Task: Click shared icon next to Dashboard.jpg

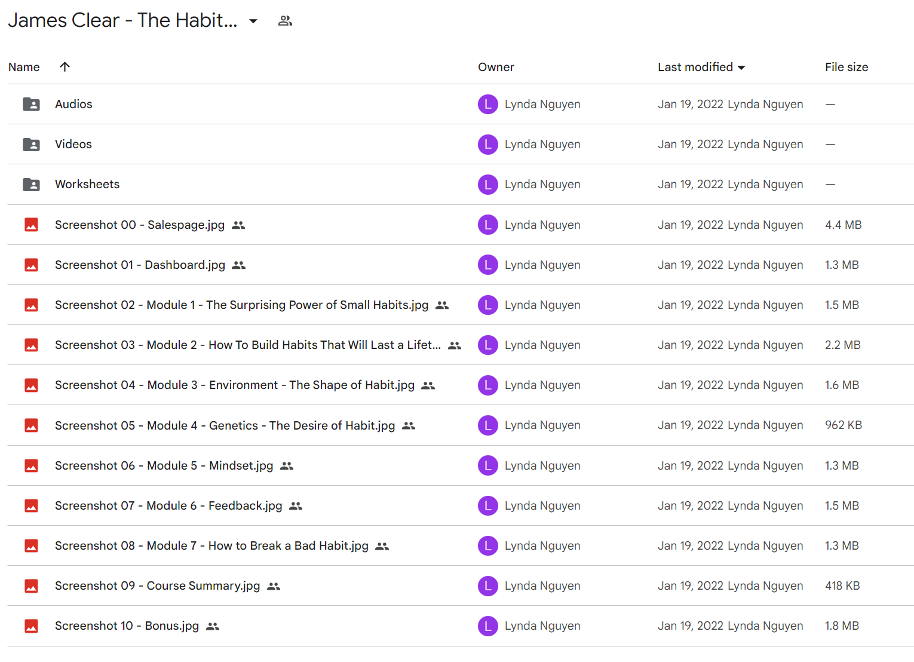Action: point(239,265)
